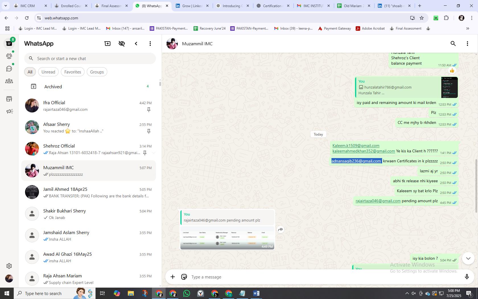
Task: Expand the Shehroz Official chat options chevron
Action: (153, 153)
